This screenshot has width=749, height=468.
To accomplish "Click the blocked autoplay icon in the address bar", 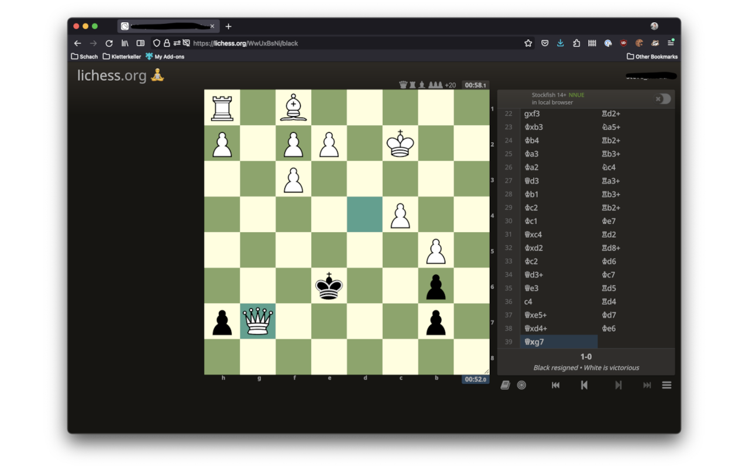I will tap(186, 43).
